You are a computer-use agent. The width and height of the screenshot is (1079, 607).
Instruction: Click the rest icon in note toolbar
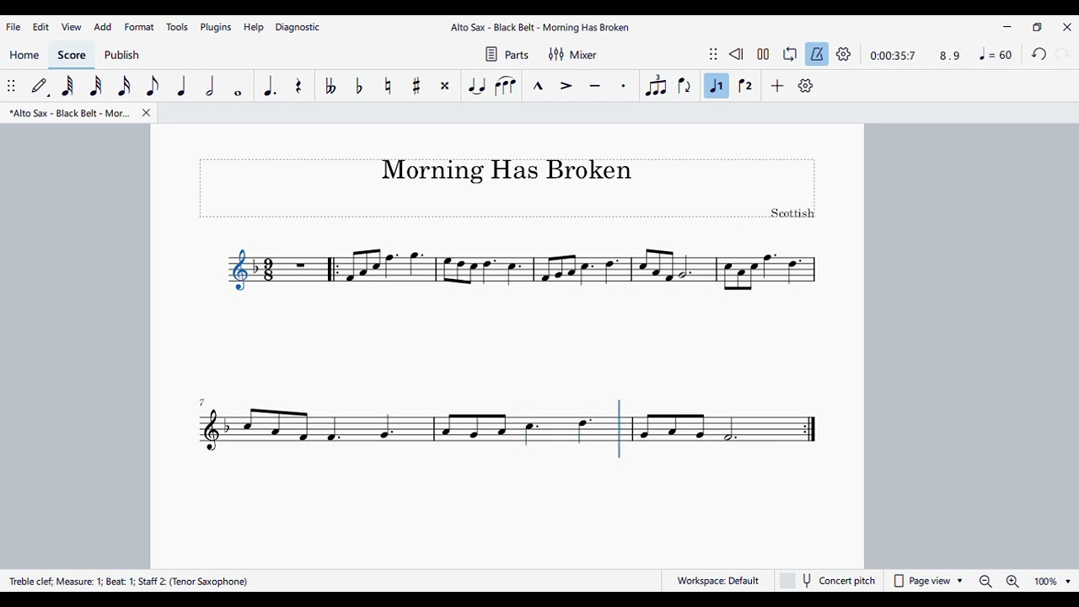tap(299, 86)
